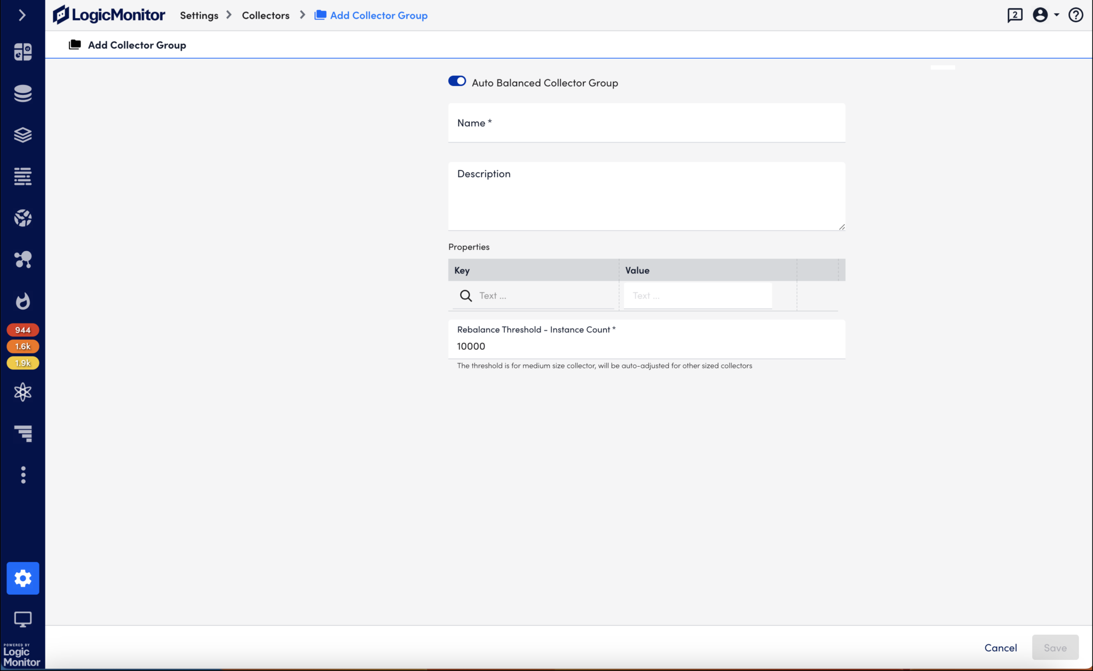This screenshot has width=1093, height=671.
Task: Open the Service Insights topology icon
Action: (22, 260)
